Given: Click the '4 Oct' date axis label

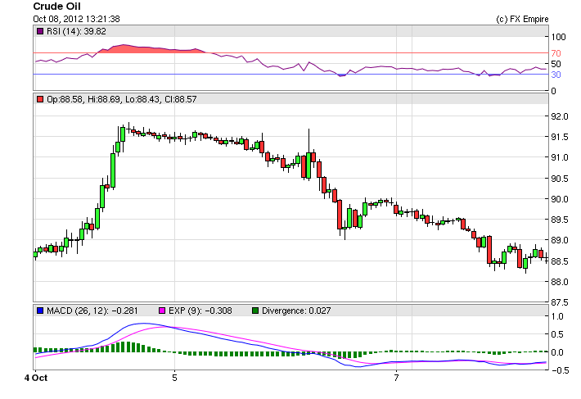Looking at the screenshot, I should 36,378.
